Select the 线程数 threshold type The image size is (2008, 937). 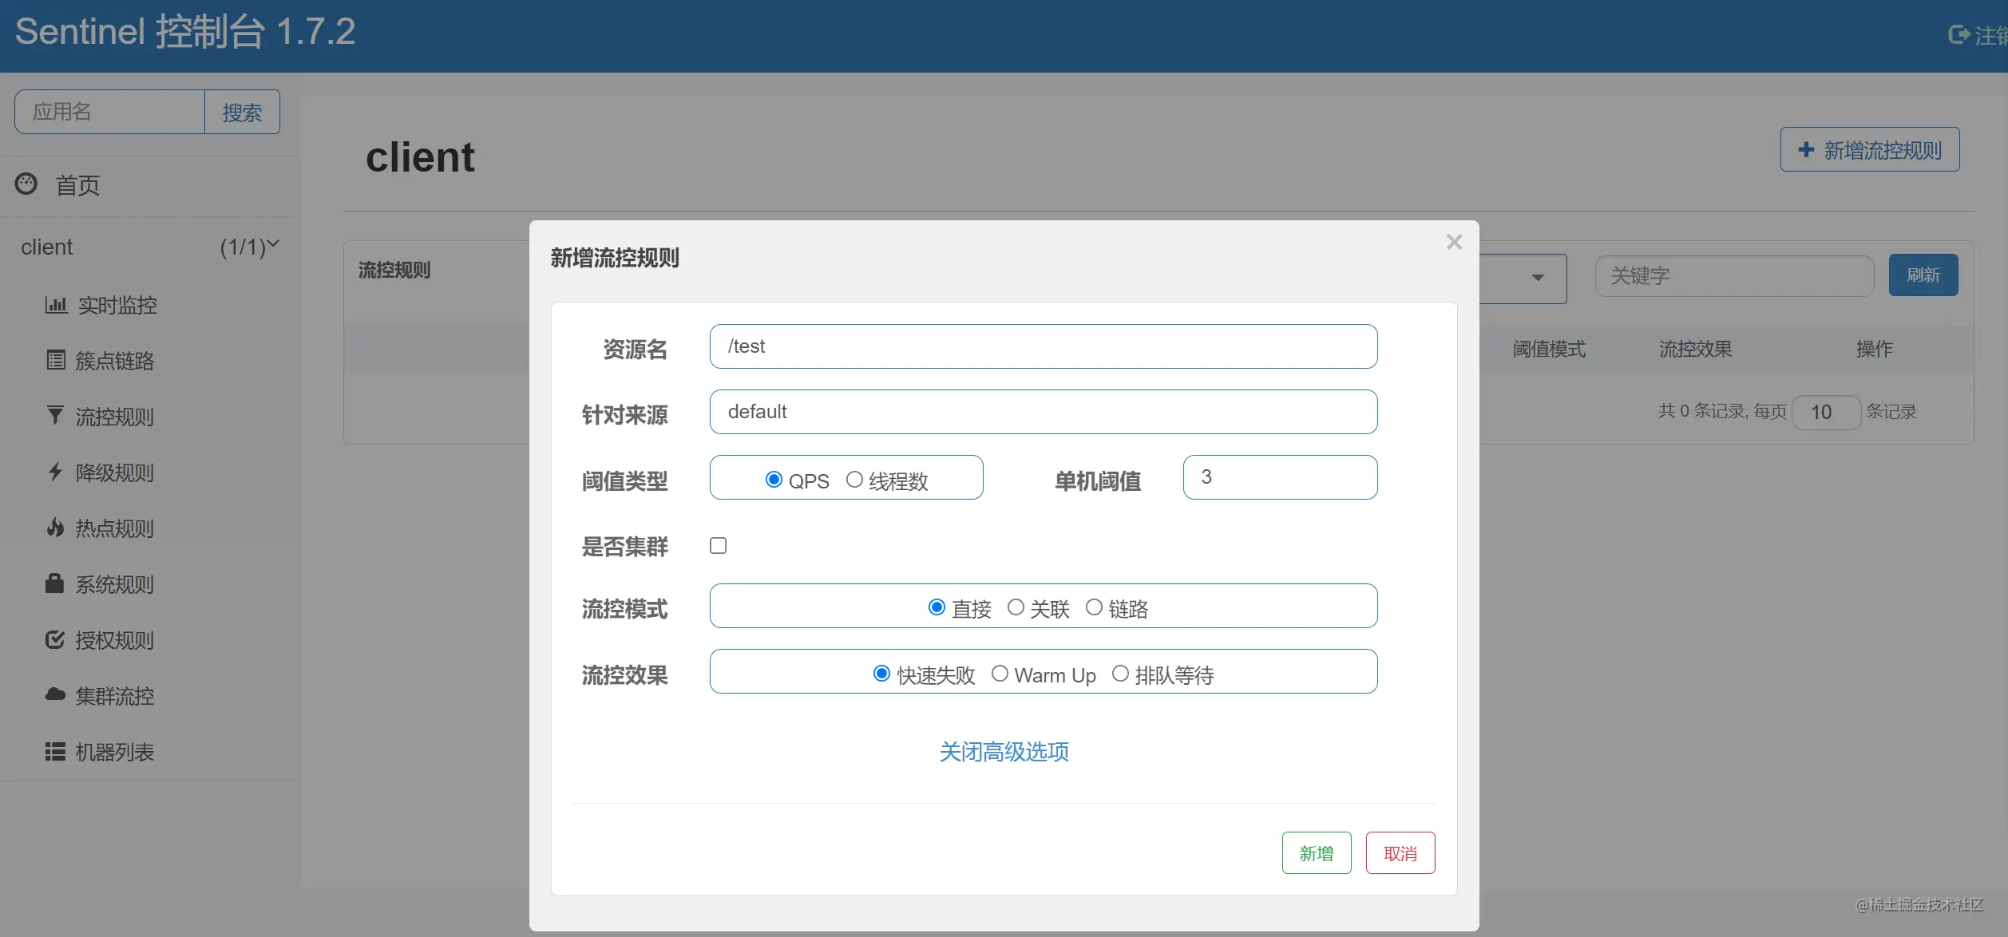click(854, 479)
